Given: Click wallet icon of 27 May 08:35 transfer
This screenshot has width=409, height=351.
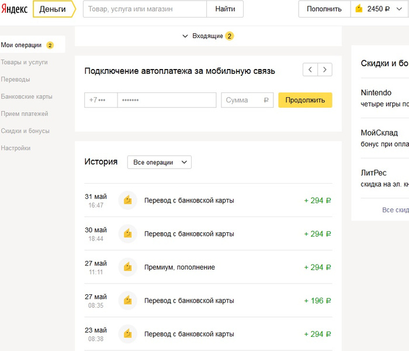Looking at the screenshot, I should coord(127,301).
